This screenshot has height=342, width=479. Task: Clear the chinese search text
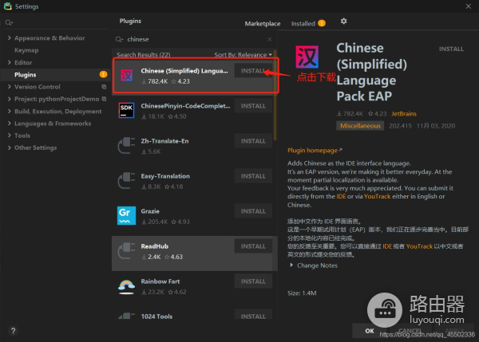pos(270,39)
